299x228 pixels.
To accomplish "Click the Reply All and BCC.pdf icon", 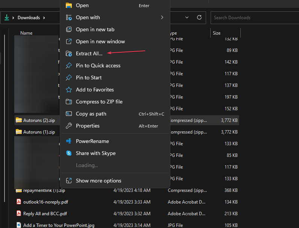I will coord(19,213).
